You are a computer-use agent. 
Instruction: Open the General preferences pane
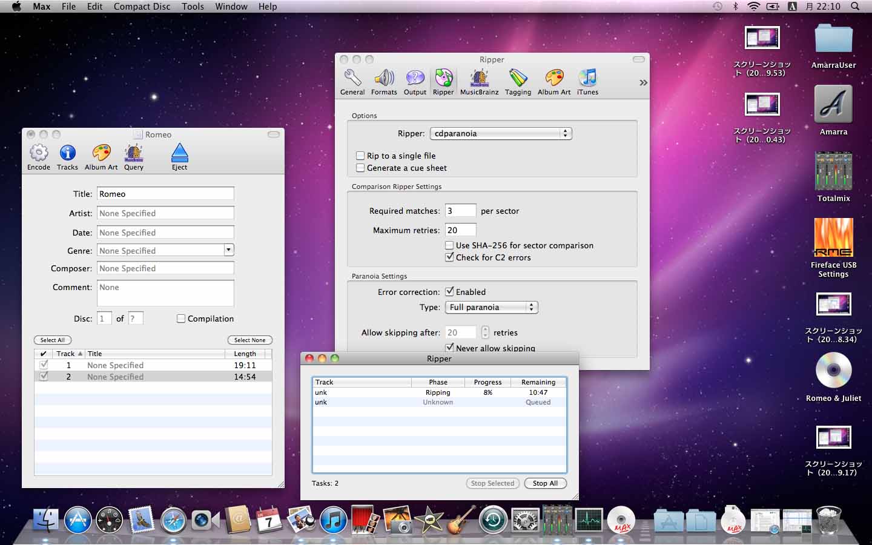pyautogui.click(x=352, y=82)
